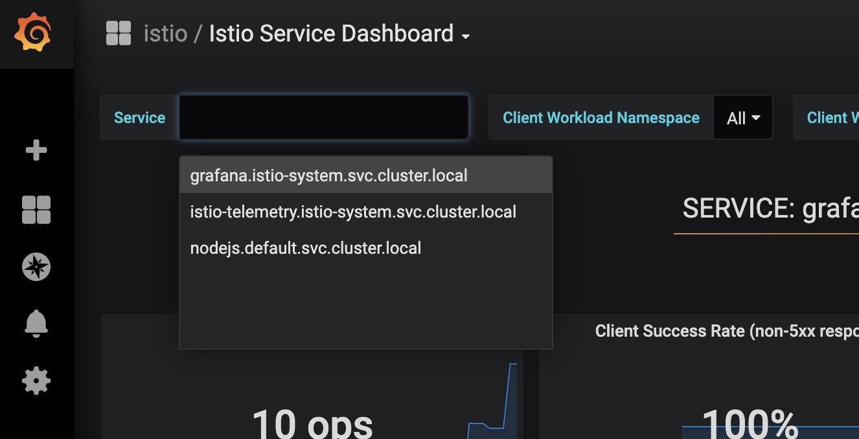Viewport: 859px width, 439px height.
Task: Open the All namespace dropdown
Action: pos(742,117)
